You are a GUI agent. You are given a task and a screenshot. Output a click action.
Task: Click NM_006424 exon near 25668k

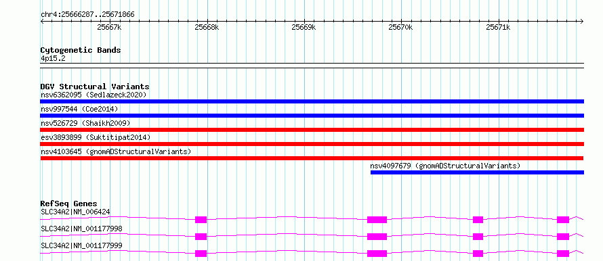[201, 220]
